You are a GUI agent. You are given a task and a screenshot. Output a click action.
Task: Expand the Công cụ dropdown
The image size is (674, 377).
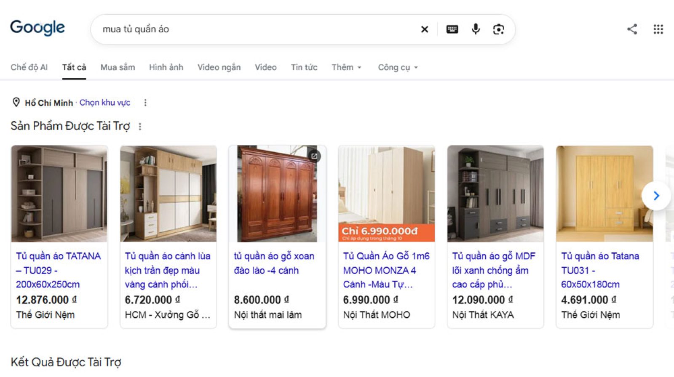pos(398,67)
